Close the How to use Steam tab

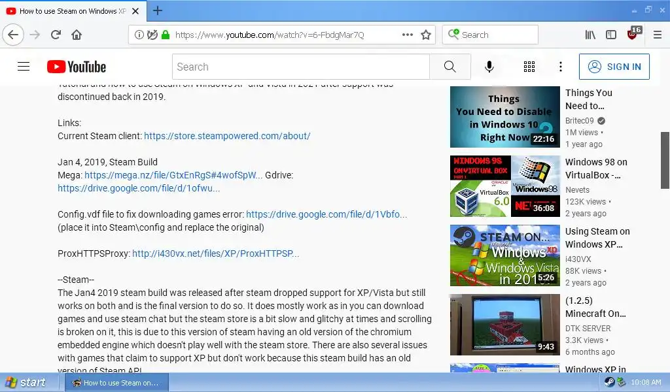[x=135, y=11]
